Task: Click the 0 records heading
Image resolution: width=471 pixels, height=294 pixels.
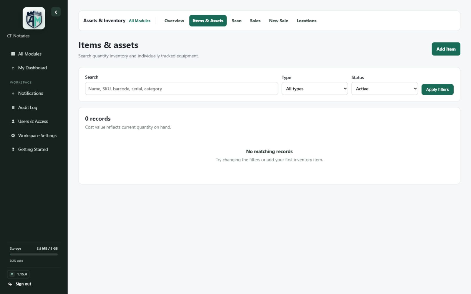Action: pyautogui.click(x=98, y=118)
